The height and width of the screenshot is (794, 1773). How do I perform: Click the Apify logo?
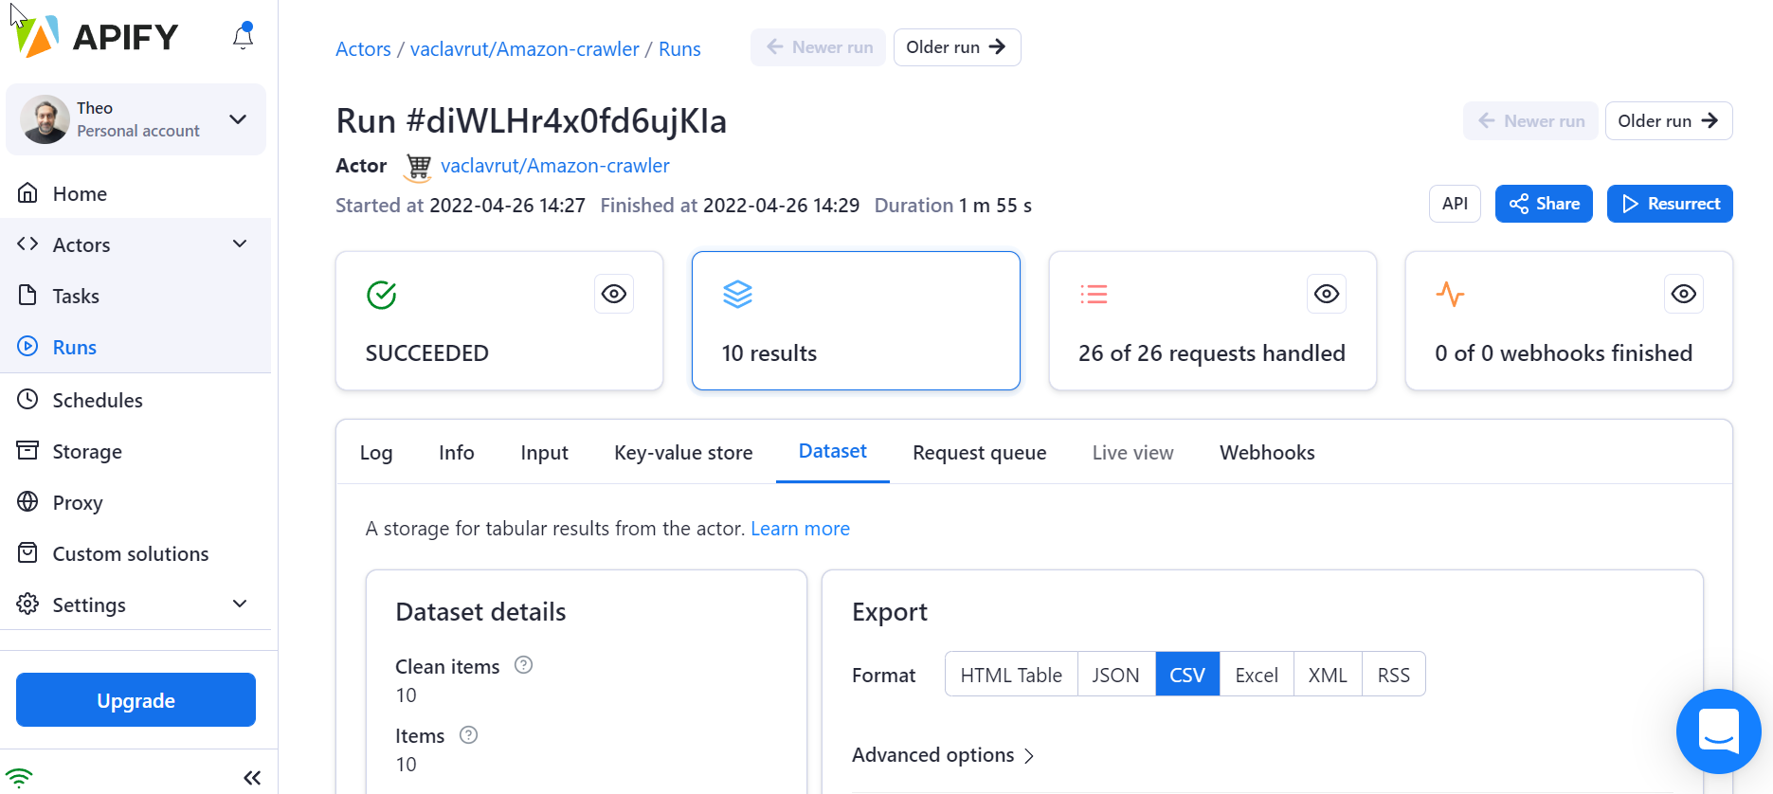pyautogui.click(x=97, y=36)
